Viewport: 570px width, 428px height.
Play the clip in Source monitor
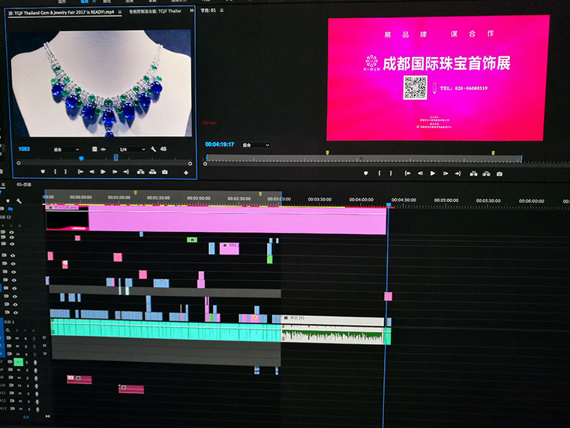click(103, 171)
